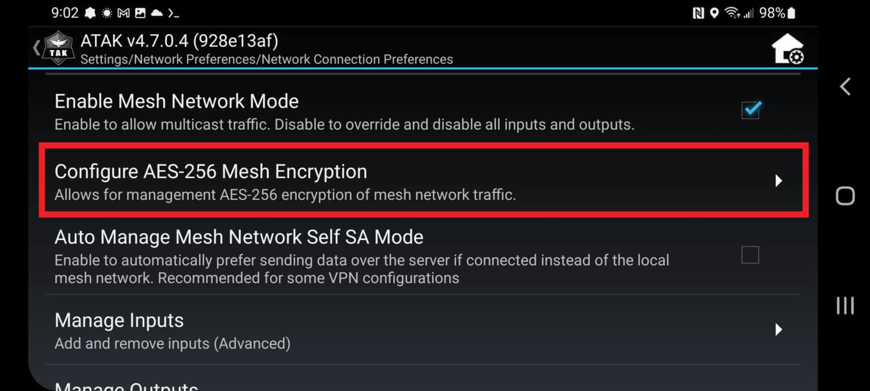This screenshot has height=391, width=870.
Task: Tap the Android back arrow on navigation bar
Action: [x=845, y=87]
